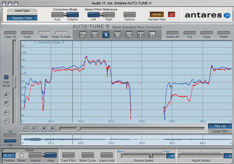Switch Correction Mode to Graphic
The height and width of the screenshot is (164, 234).
pyautogui.click(x=73, y=15)
